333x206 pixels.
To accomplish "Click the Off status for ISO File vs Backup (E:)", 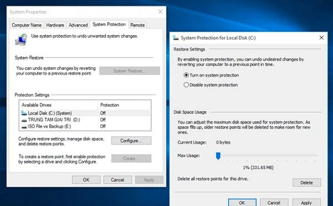I will click(x=103, y=126).
